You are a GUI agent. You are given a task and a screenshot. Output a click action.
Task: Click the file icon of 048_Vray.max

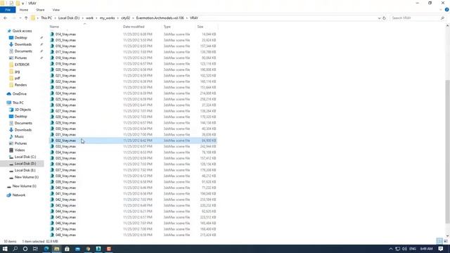(x=52, y=235)
